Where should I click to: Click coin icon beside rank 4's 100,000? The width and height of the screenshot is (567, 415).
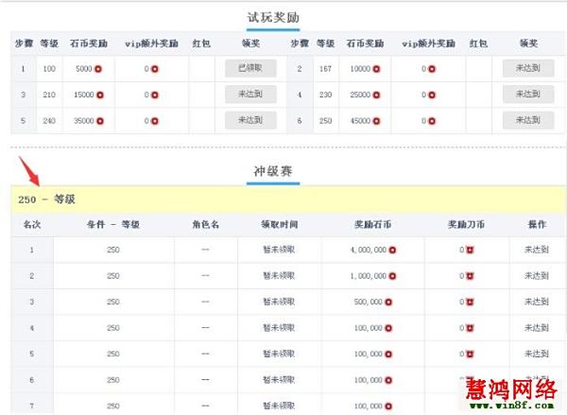pos(388,328)
